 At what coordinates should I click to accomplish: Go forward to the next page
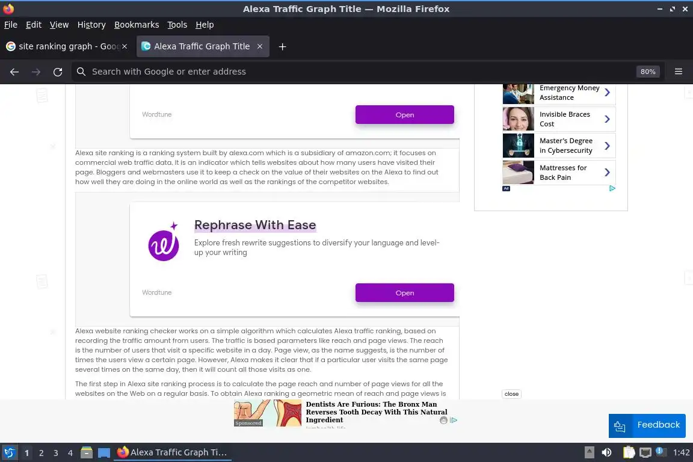pyautogui.click(x=36, y=72)
